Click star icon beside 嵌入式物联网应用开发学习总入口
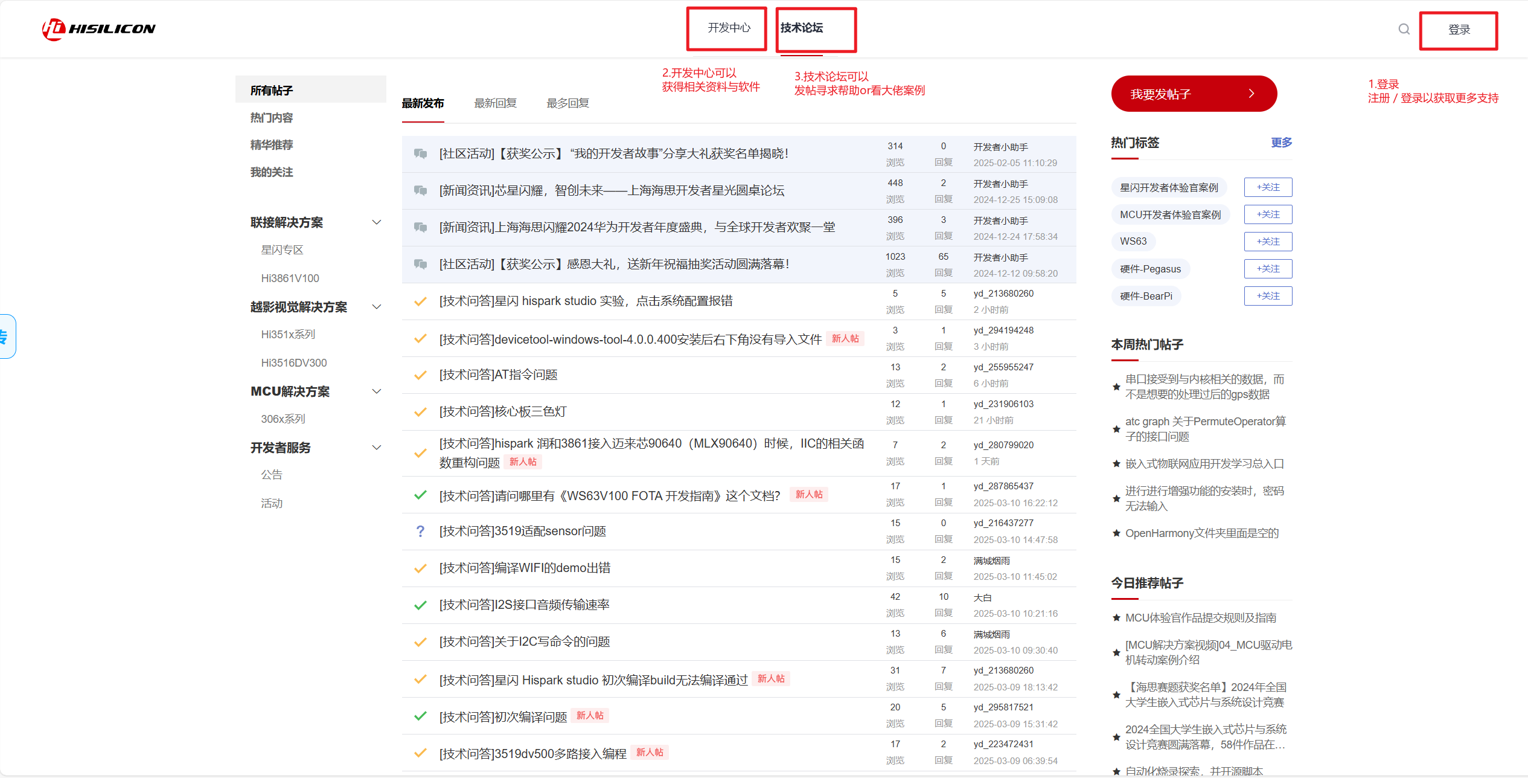Viewport: 1528px width, 778px height. point(1116,464)
